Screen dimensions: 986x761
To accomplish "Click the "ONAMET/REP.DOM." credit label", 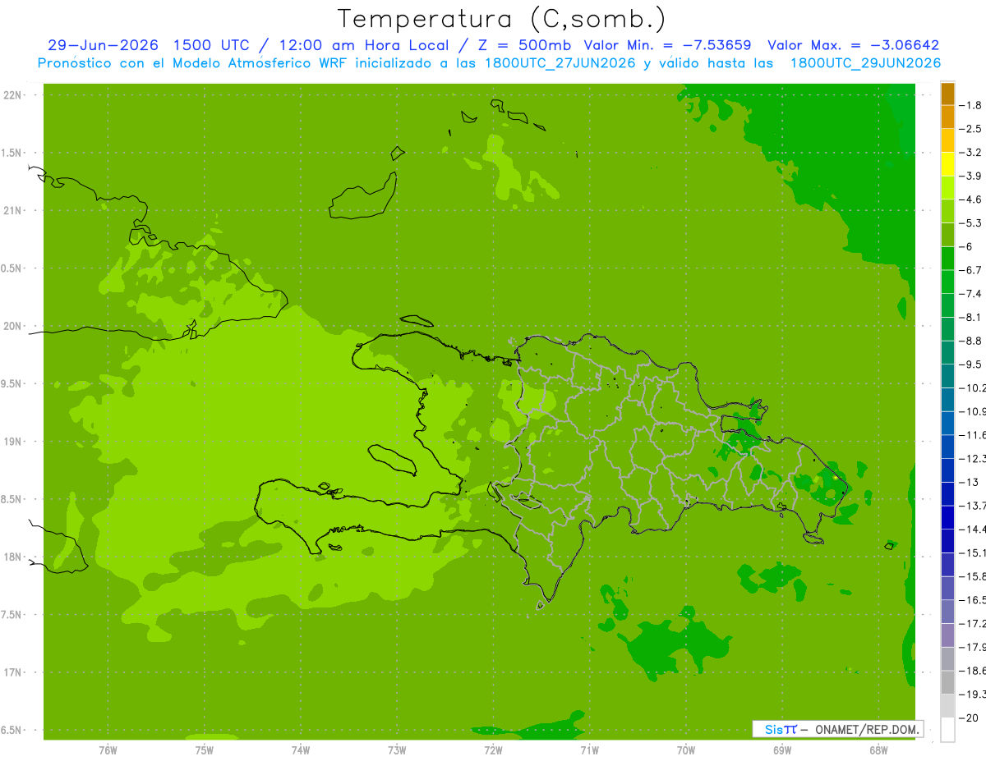I will pos(868,729).
